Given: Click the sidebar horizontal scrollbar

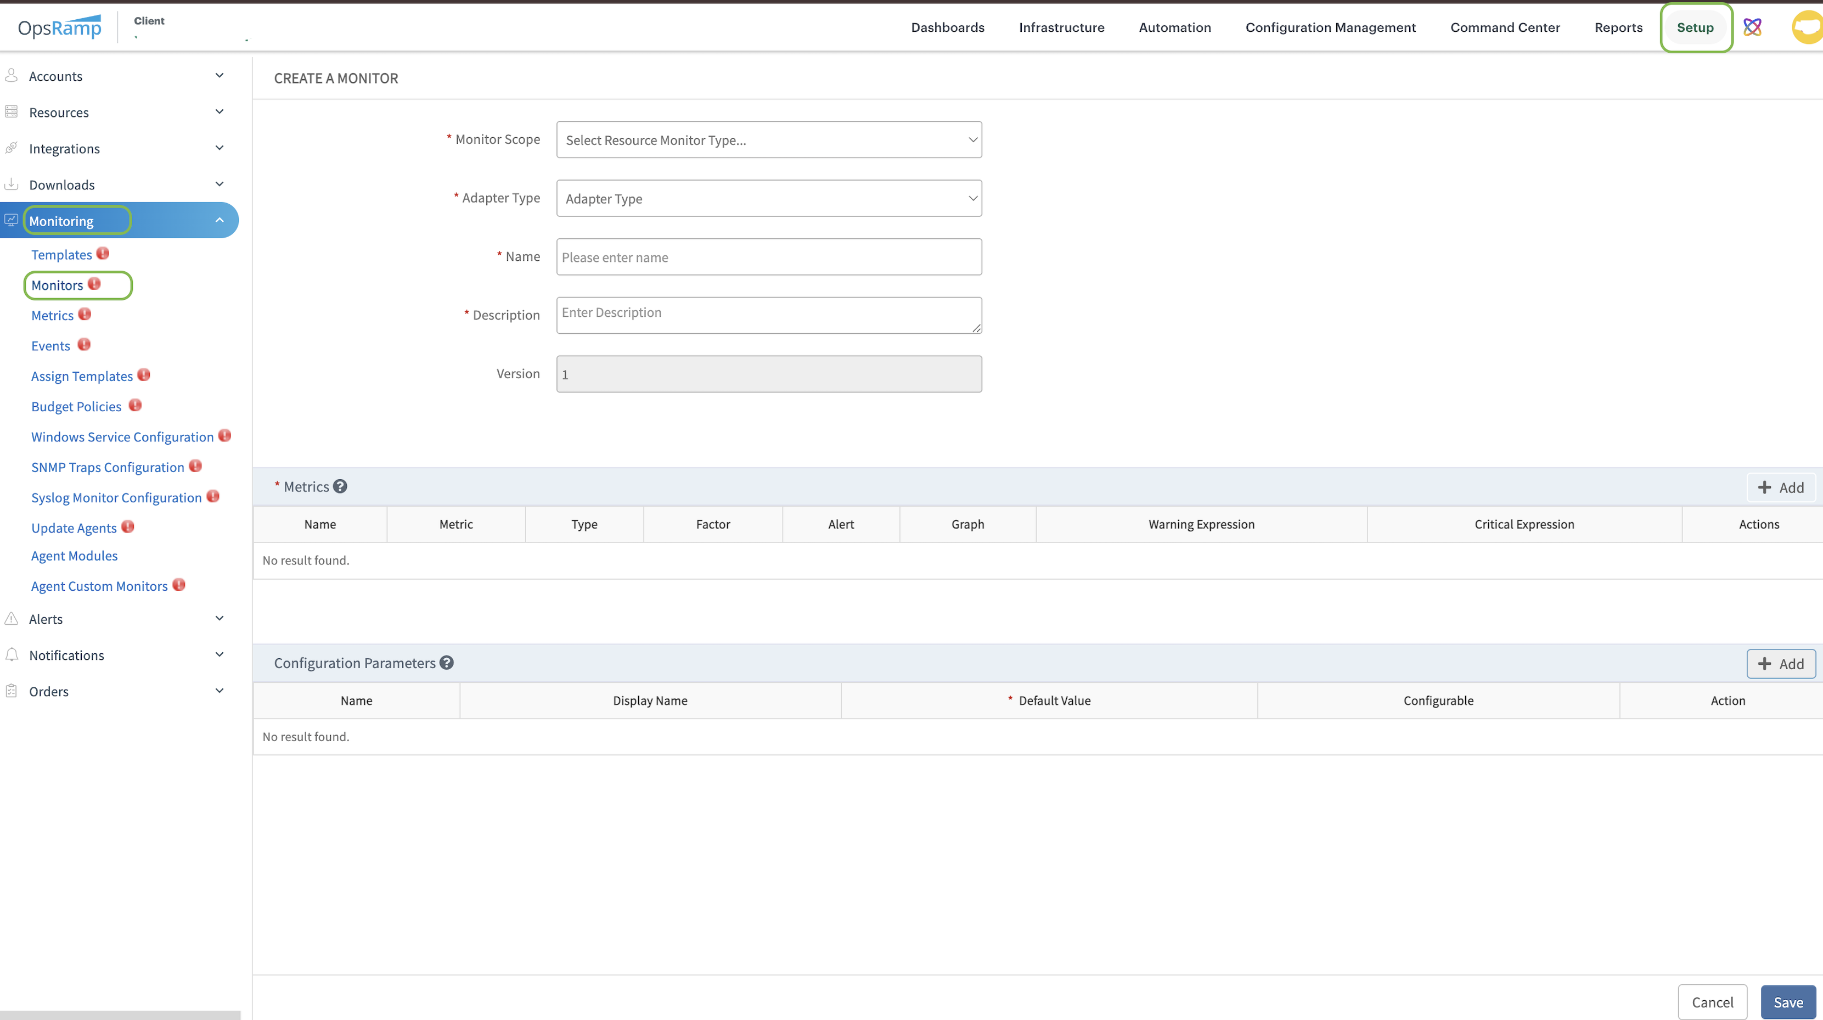Looking at the screenshot, I should pyautogui.click(x=120, y=1015).
